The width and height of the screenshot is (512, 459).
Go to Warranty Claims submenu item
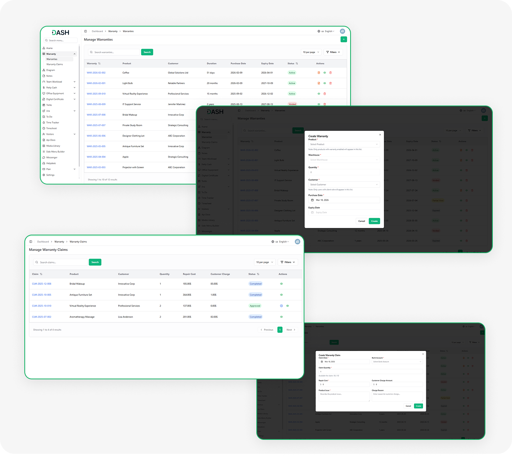[55, 64]
